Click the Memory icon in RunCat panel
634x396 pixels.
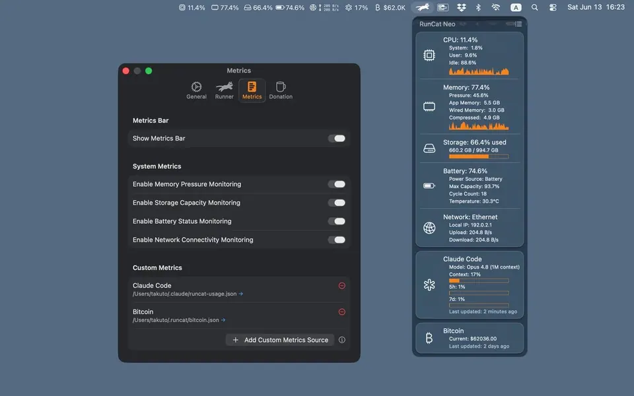429,107
